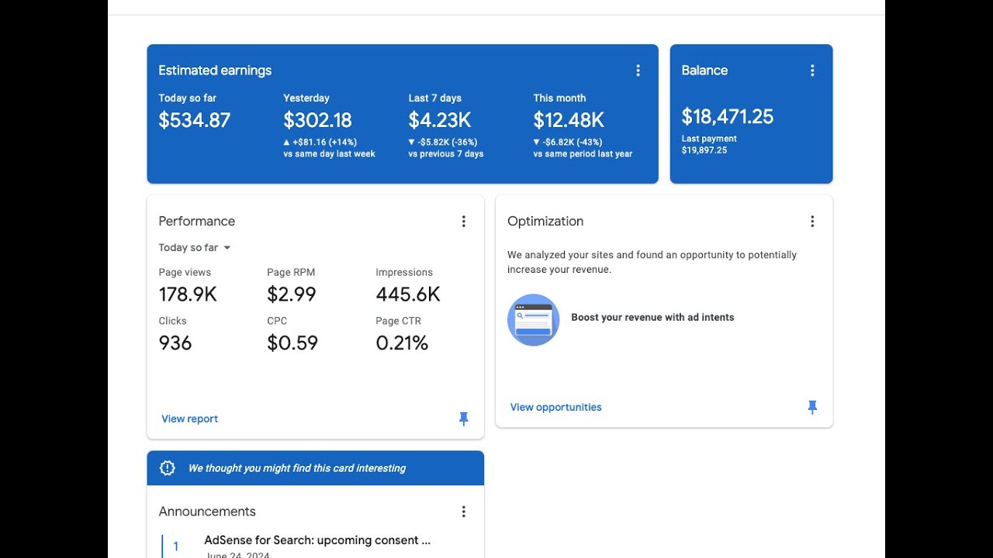Select the 'This month' earnings figure
The image size is (993, 558).
(568, 120)
